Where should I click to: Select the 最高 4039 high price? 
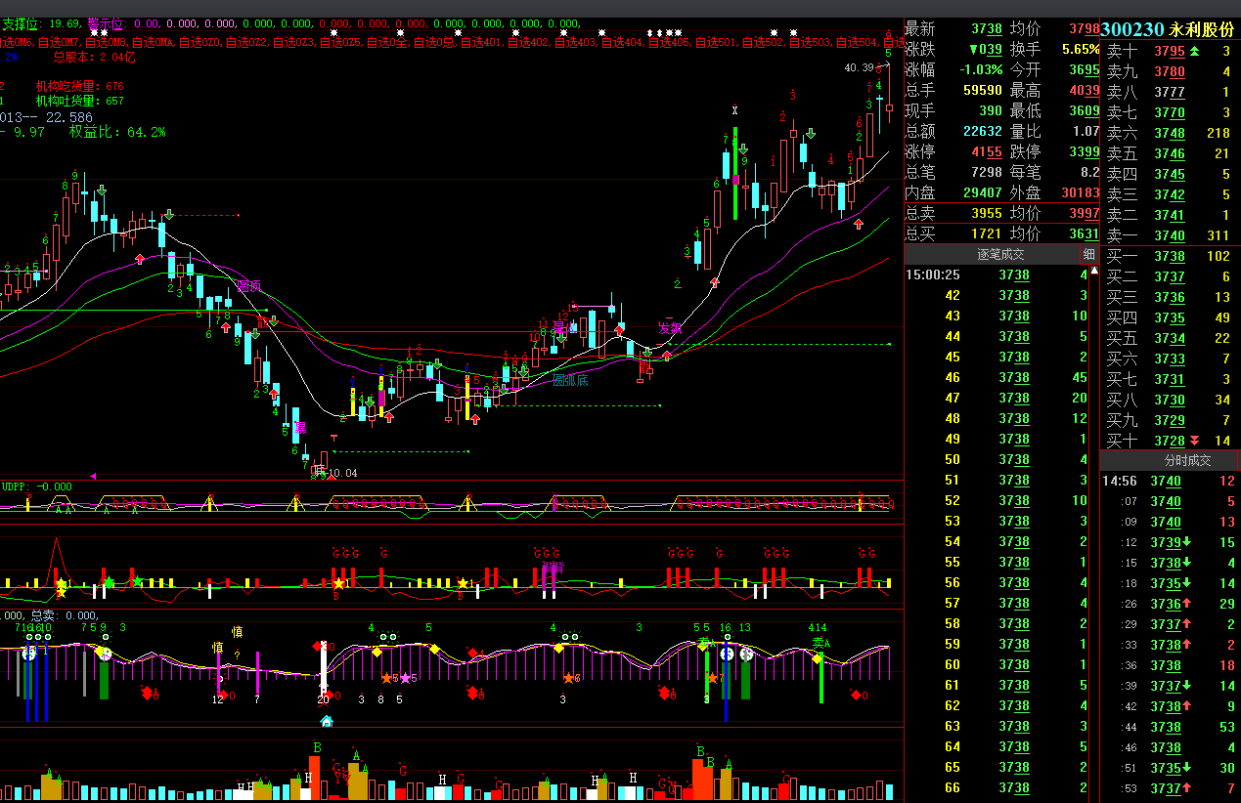click(1084, 91)
